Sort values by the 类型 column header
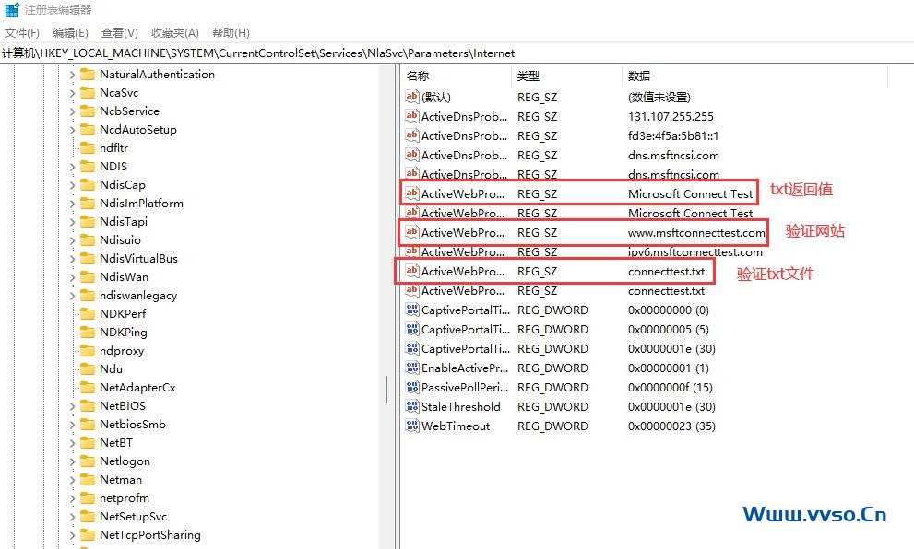This screenshot has height=549, width=914. click(x=566, y=76)
